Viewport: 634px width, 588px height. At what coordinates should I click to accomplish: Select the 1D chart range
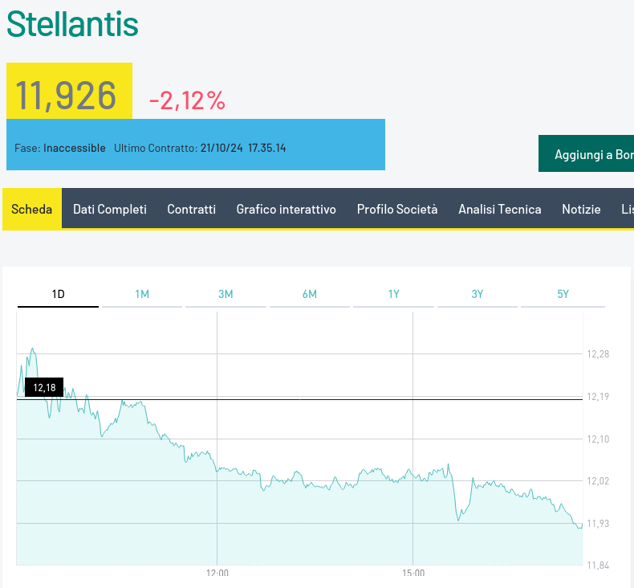(x=59, y=294)
